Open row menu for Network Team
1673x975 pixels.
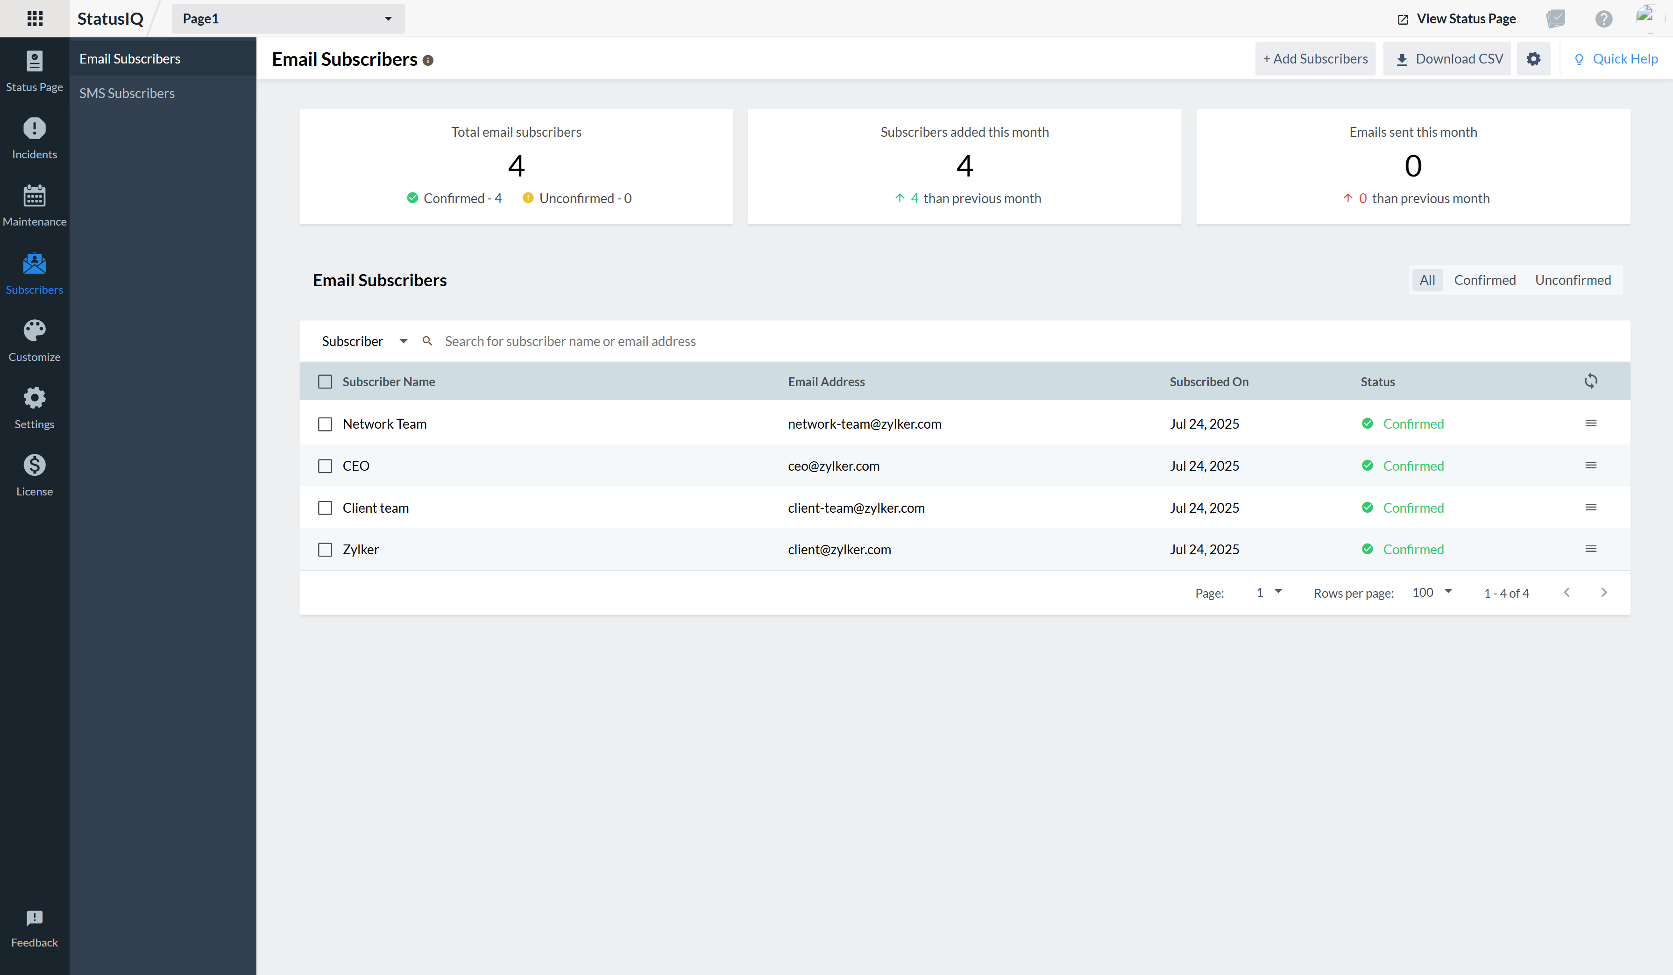point(1591,424)
